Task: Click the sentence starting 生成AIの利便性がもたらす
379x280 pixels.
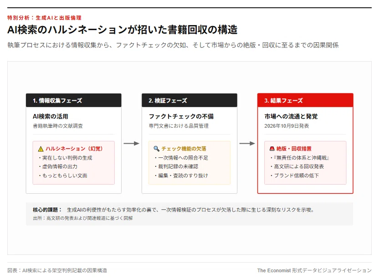Action: [190, 210]
